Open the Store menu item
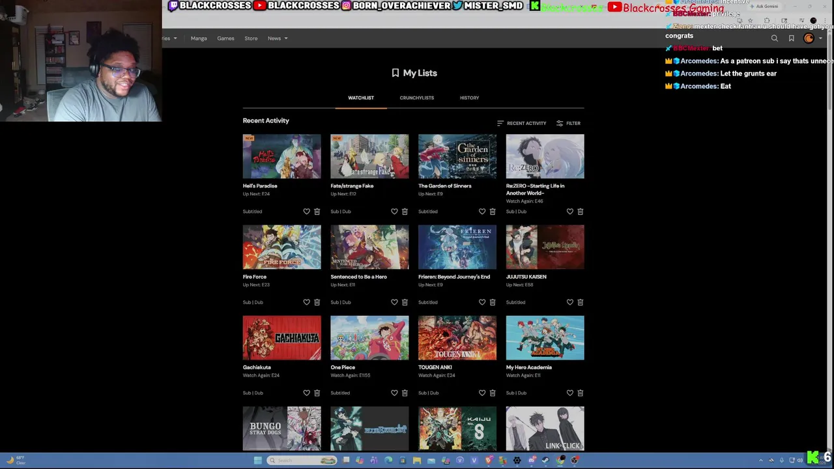834x469 pixels. [251, 38]
